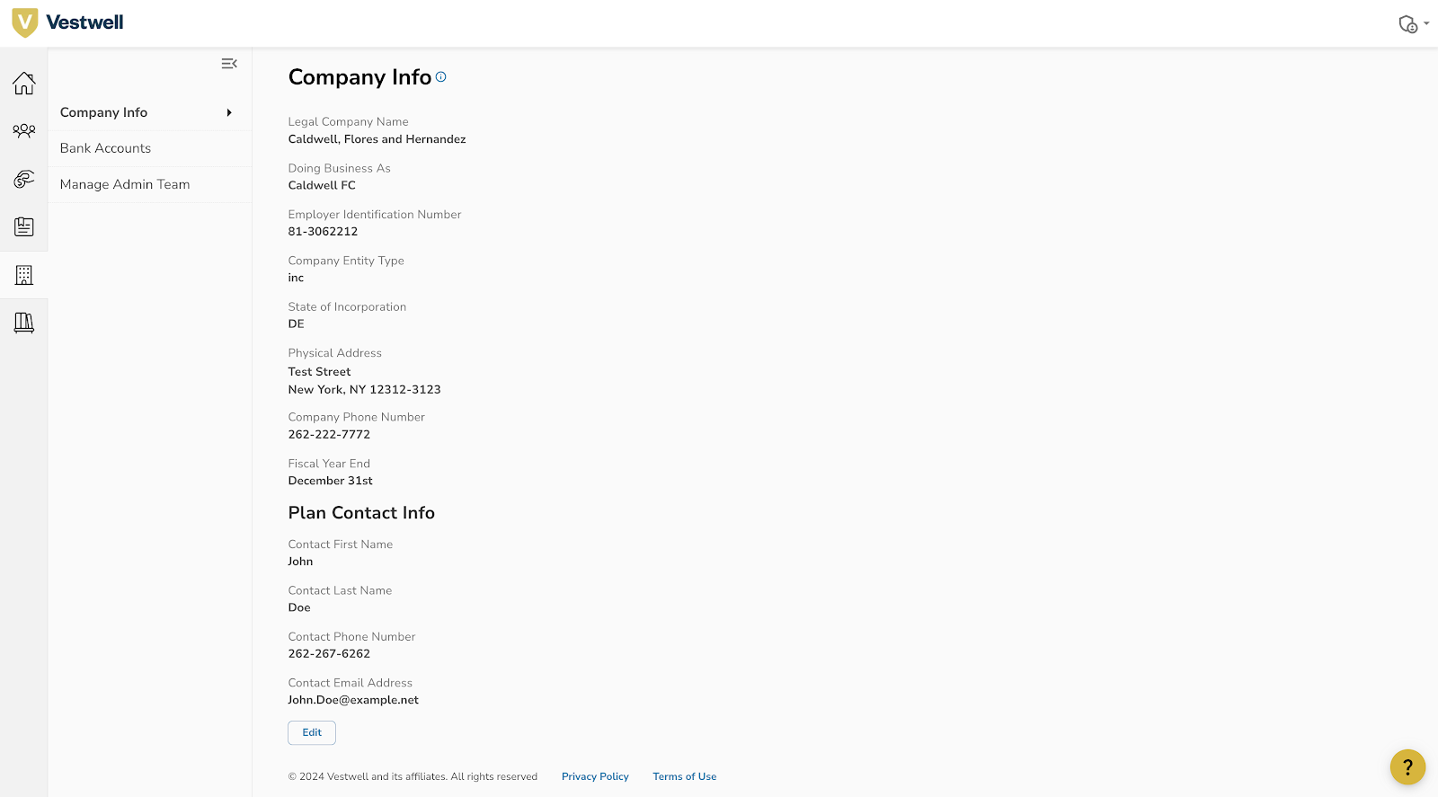Open the yellow help question-mark button

point(1407,767)
